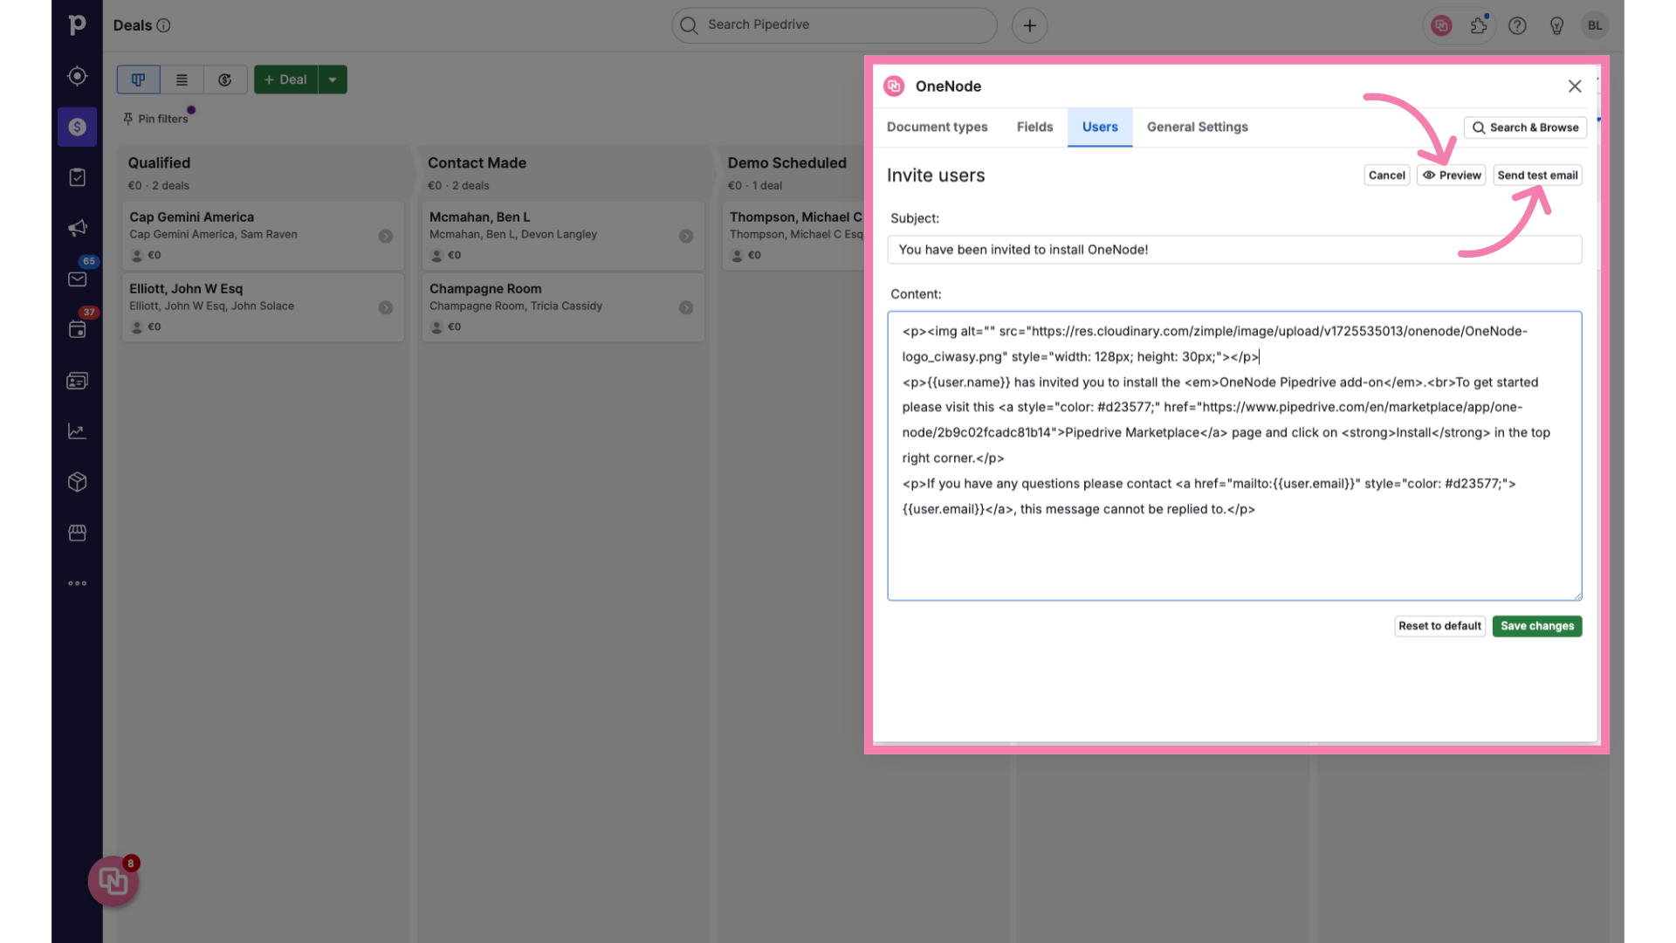Click the Pipedrive logo in the sidebar

click(x=77, y=25)
